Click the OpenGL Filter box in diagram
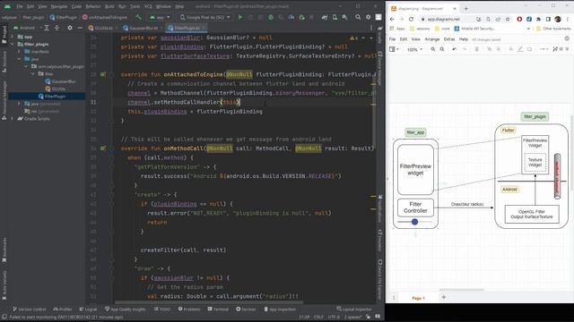This screenshot has width=574, height=322. [532, 215]
